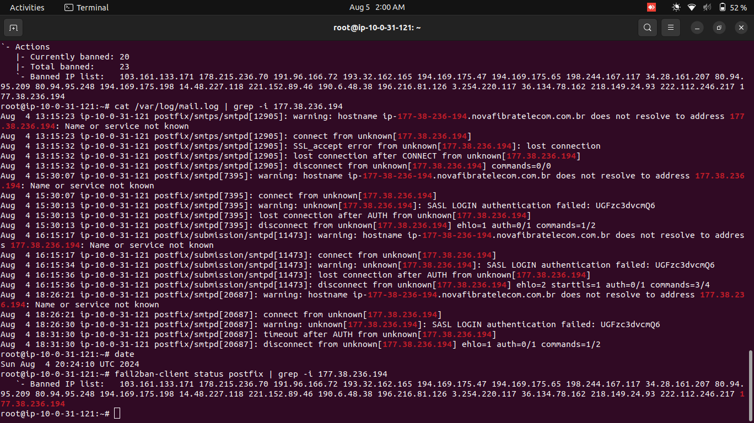This screenshot has height=423, width=754.
Task: Click the cat /var/log/mail.log command
Action: [x=229, y=106]
